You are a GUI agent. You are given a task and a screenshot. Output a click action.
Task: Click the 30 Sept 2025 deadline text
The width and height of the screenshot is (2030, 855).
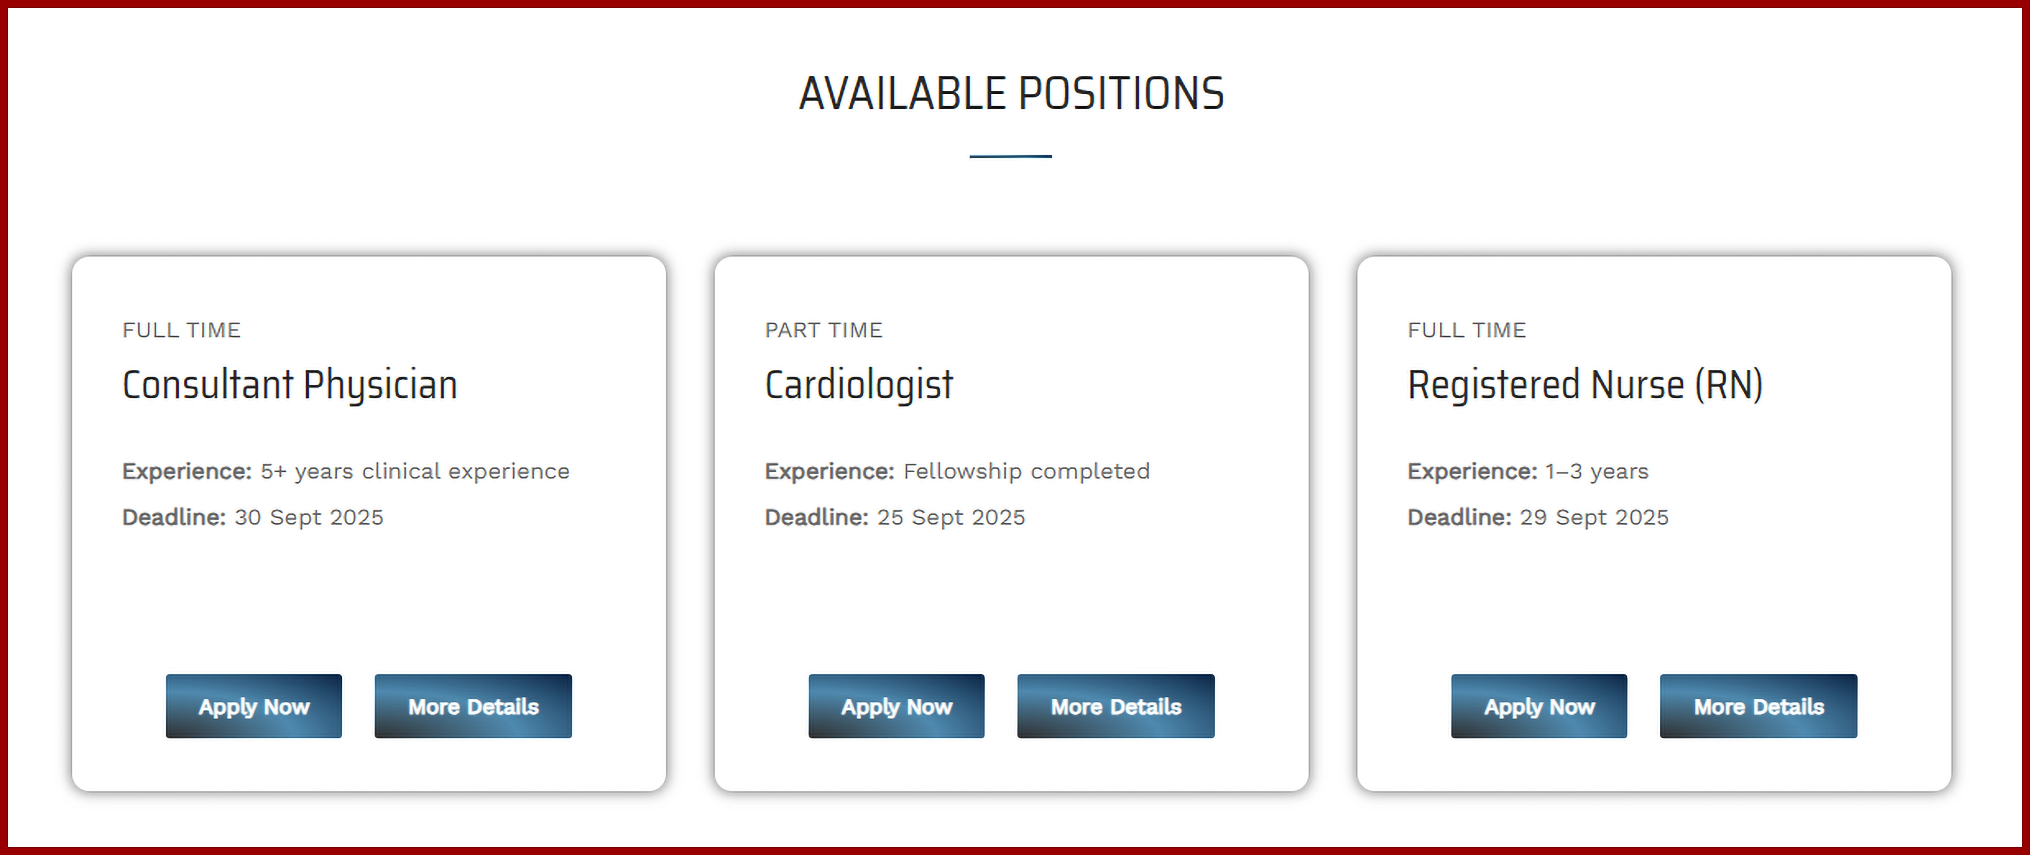309,518
